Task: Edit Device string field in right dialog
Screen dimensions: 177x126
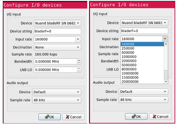Action: (144, 31)
